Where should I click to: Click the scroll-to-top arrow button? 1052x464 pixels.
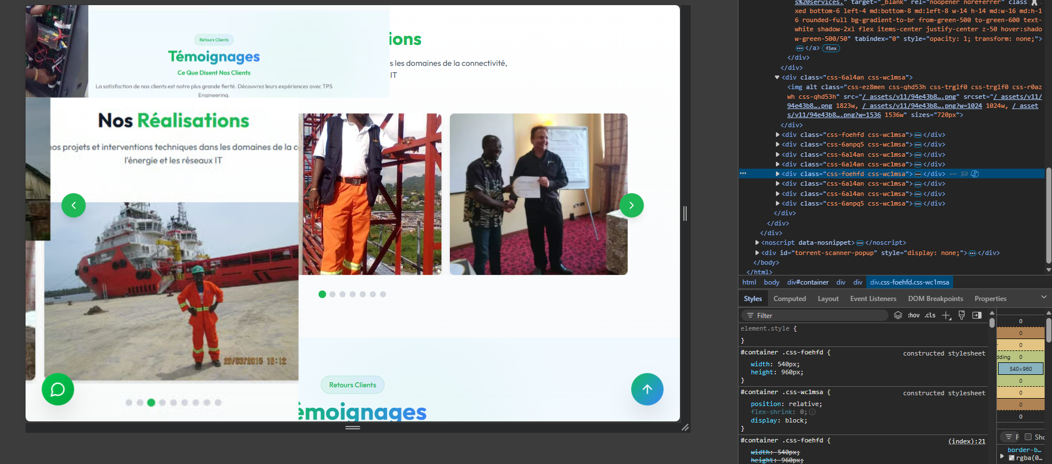tap(647, 389)
